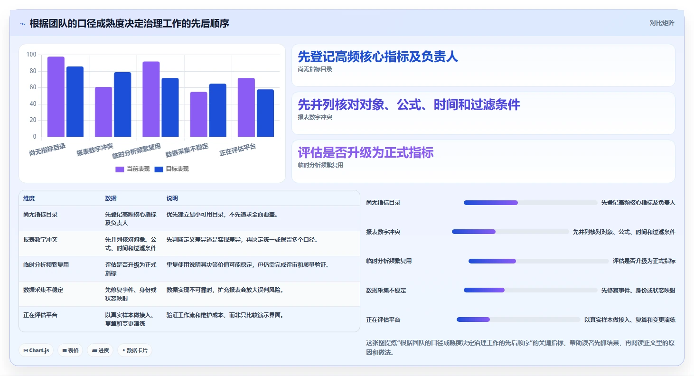694x376 pixels.
Task: Toggle the 目标表现 legend entry
Action: [x=171, y=169]
